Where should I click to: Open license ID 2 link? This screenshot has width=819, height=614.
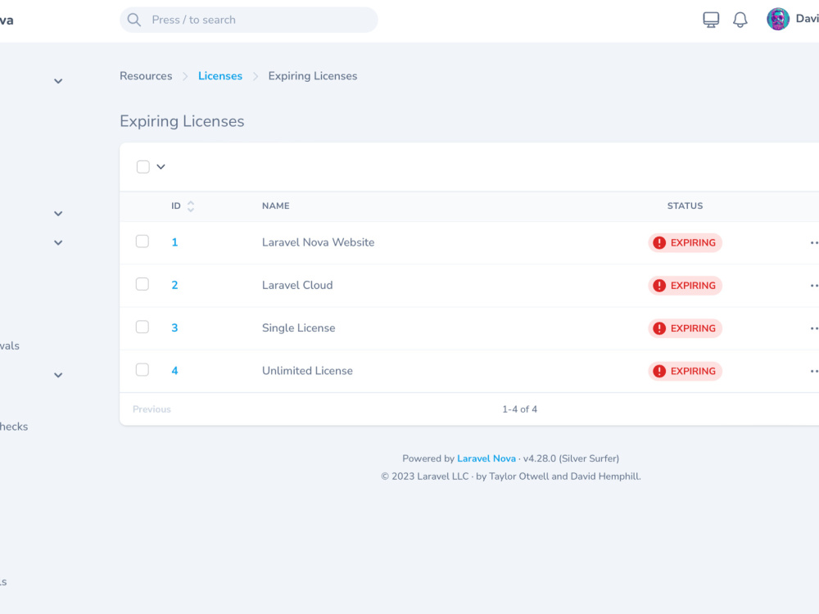point(174,285)
